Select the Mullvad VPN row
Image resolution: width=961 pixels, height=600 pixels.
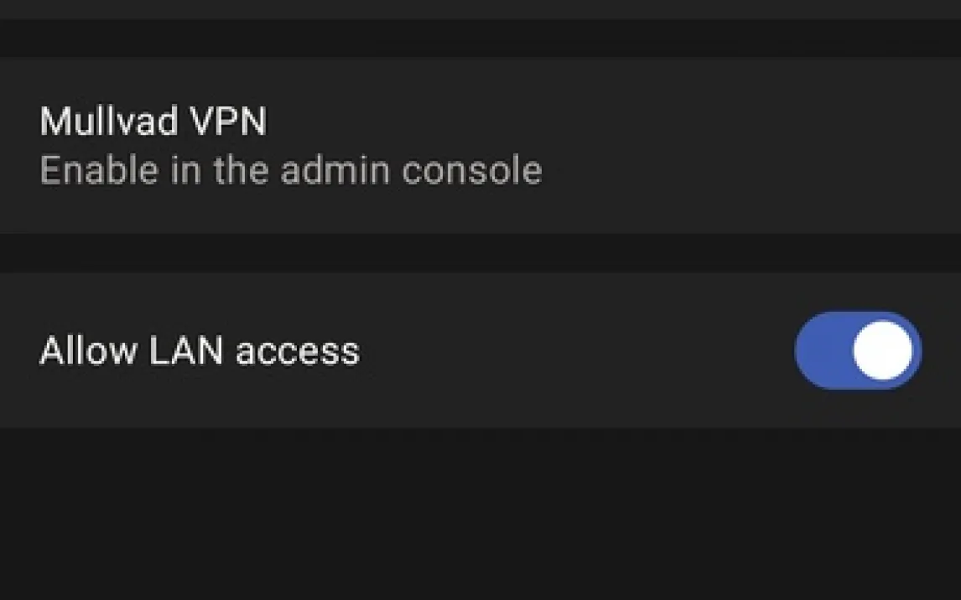tap(480, 145)
